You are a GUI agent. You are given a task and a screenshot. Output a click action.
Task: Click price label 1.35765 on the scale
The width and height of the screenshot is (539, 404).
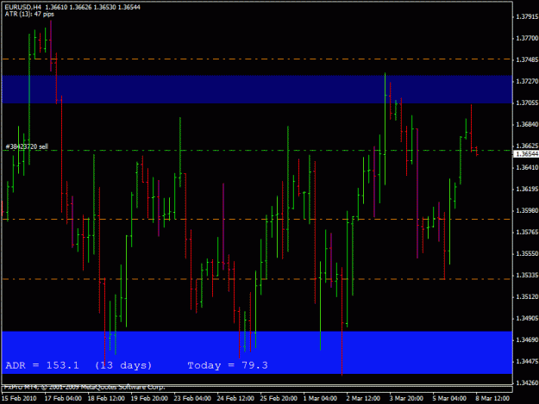click(527, 232)
